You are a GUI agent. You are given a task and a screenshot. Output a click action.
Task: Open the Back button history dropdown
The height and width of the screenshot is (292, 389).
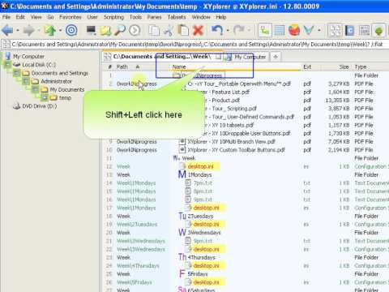[x=18, y=30]
